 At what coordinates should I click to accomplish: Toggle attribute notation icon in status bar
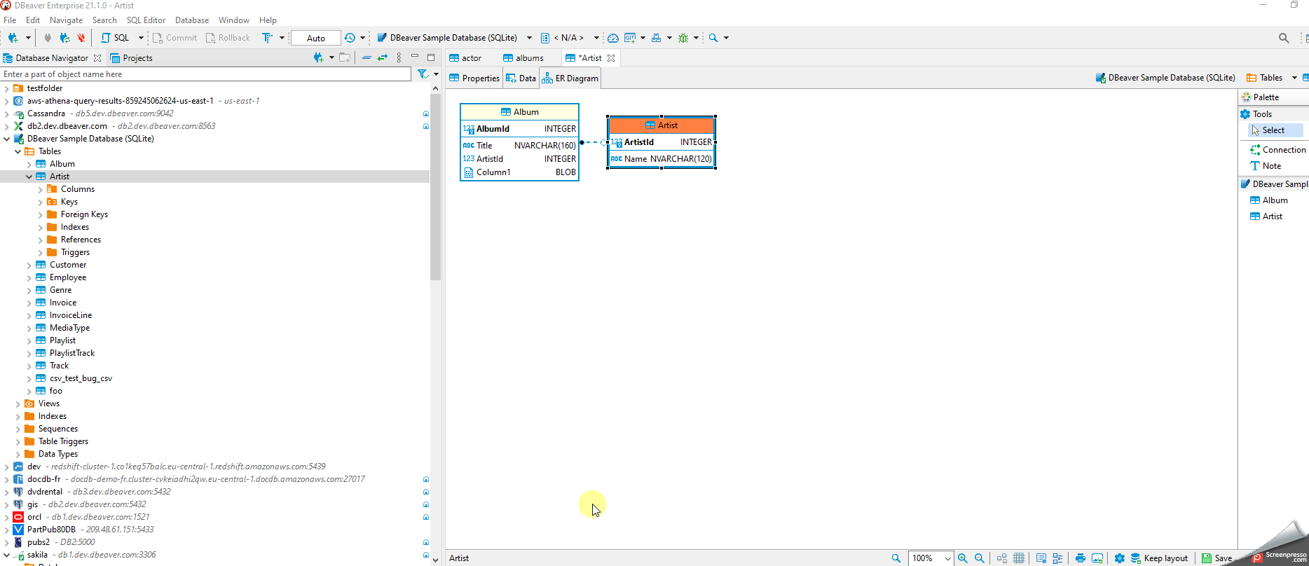[1058, 558]
